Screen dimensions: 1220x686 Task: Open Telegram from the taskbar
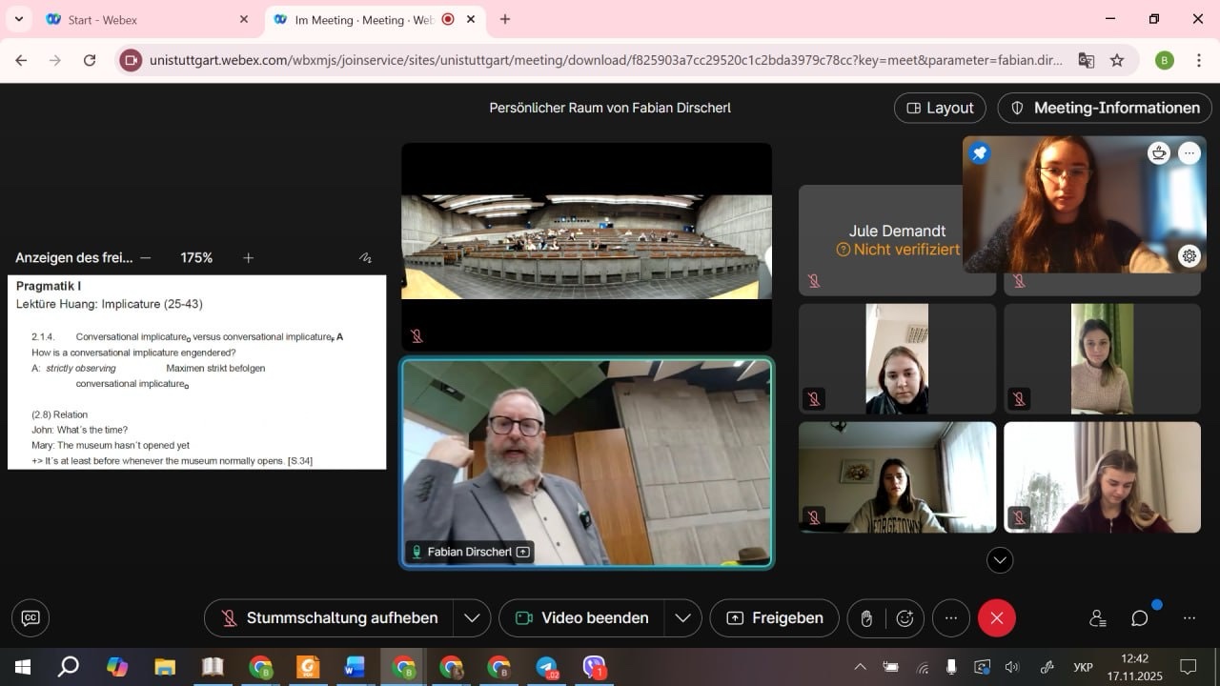click(x=546, y=667)
